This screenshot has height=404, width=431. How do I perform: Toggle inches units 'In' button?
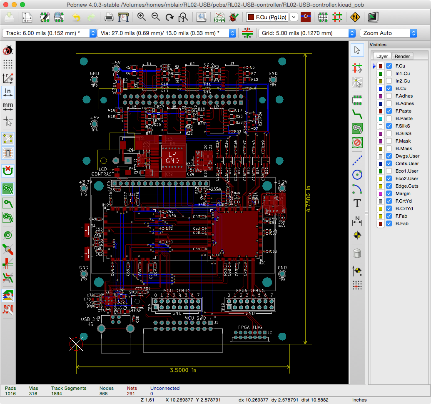[7, 92]
